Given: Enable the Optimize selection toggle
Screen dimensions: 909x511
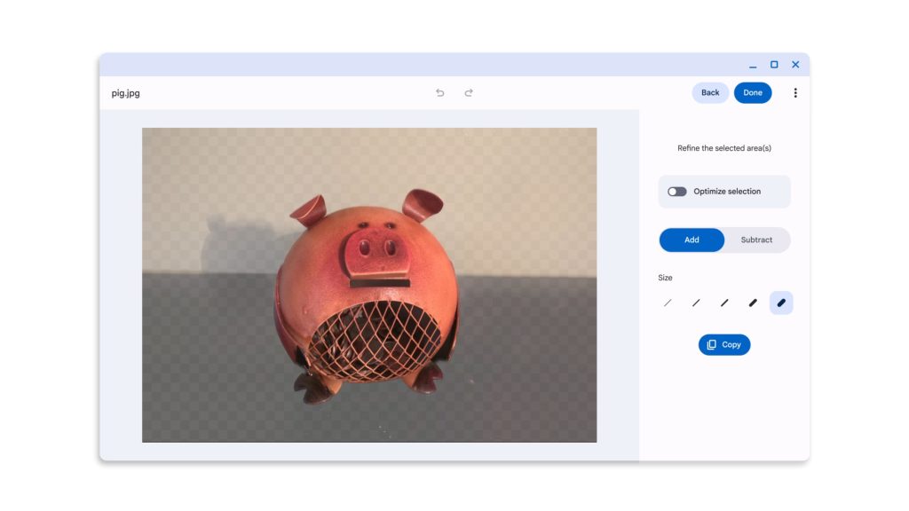Looking at the screenshot, I should [677, 192].
